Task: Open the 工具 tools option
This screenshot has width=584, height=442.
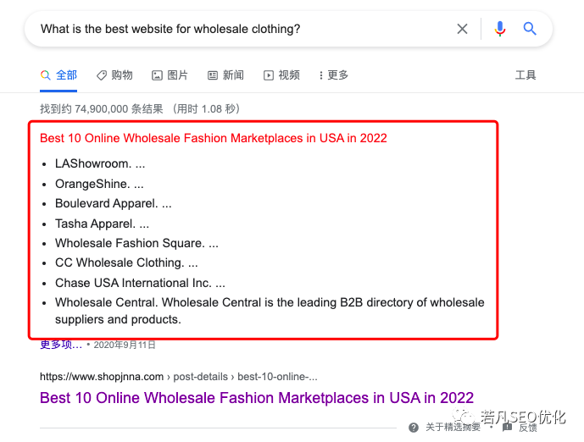Action: point(526,75)
